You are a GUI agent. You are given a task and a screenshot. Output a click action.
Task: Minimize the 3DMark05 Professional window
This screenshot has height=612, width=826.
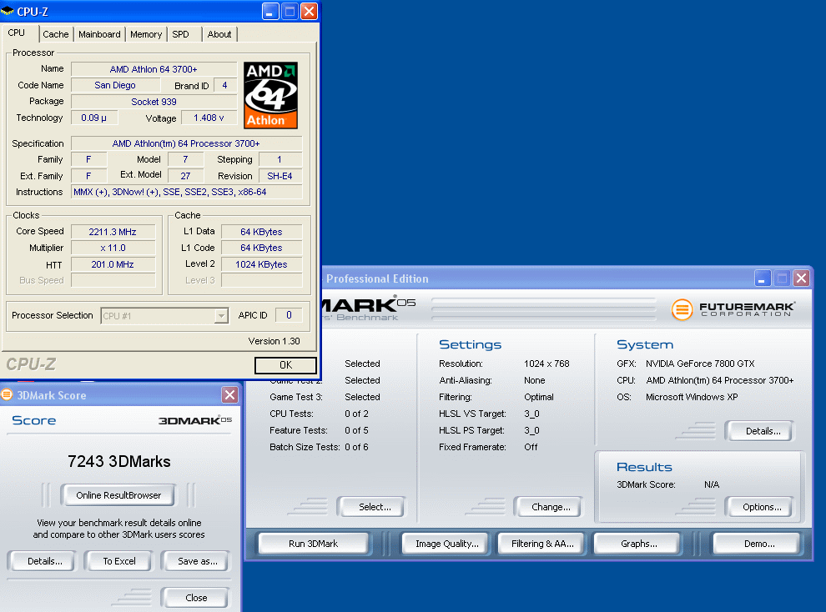(x=763, y=278)
